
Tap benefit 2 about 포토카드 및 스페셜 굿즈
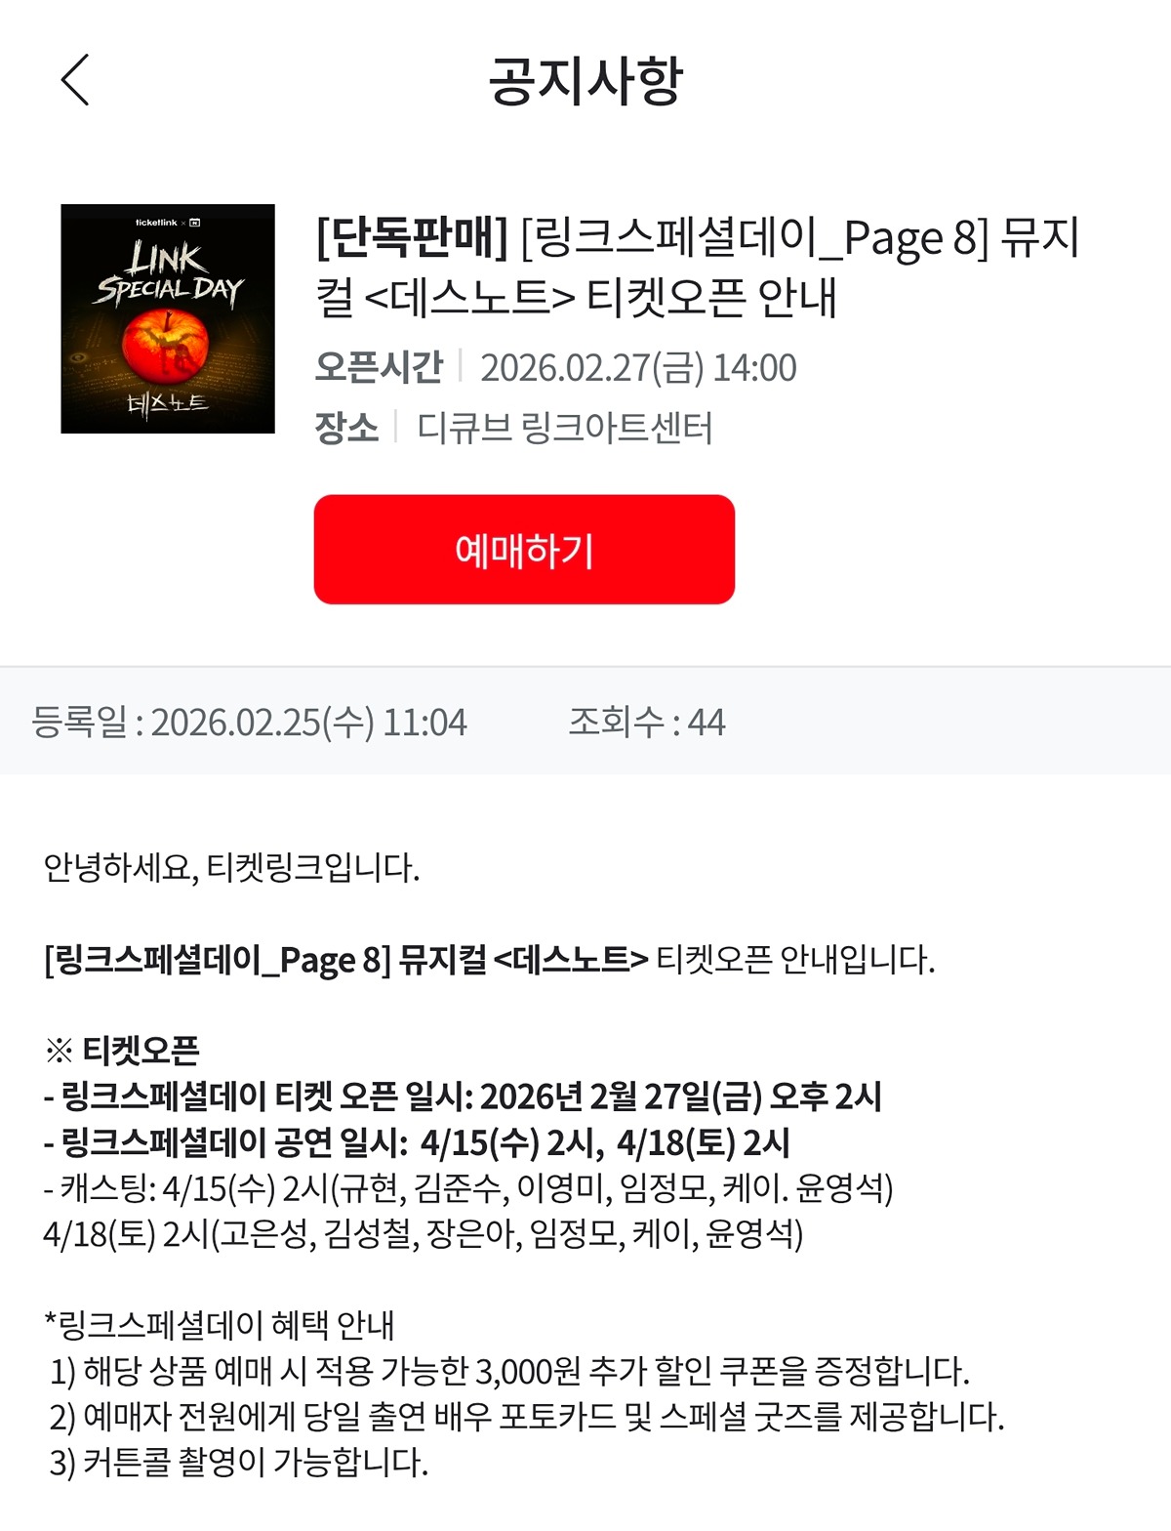[527, 1417]
